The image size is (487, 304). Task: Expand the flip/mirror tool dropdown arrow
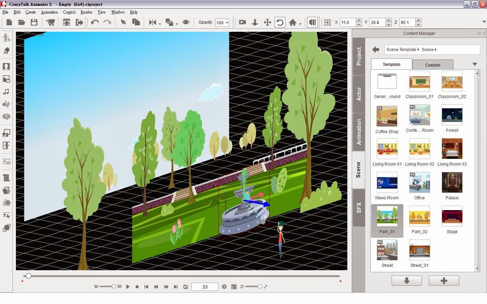pyautogui.click(x=160, y=24)
